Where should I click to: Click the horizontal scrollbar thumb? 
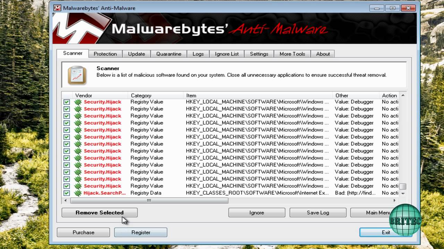click(x=149, y=201)
